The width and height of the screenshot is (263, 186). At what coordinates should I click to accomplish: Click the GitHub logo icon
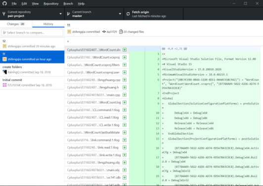tap(4, 3)
